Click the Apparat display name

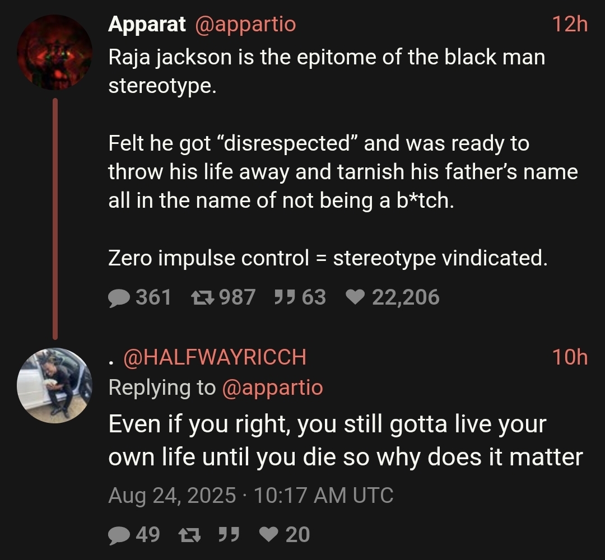[147, 24]
